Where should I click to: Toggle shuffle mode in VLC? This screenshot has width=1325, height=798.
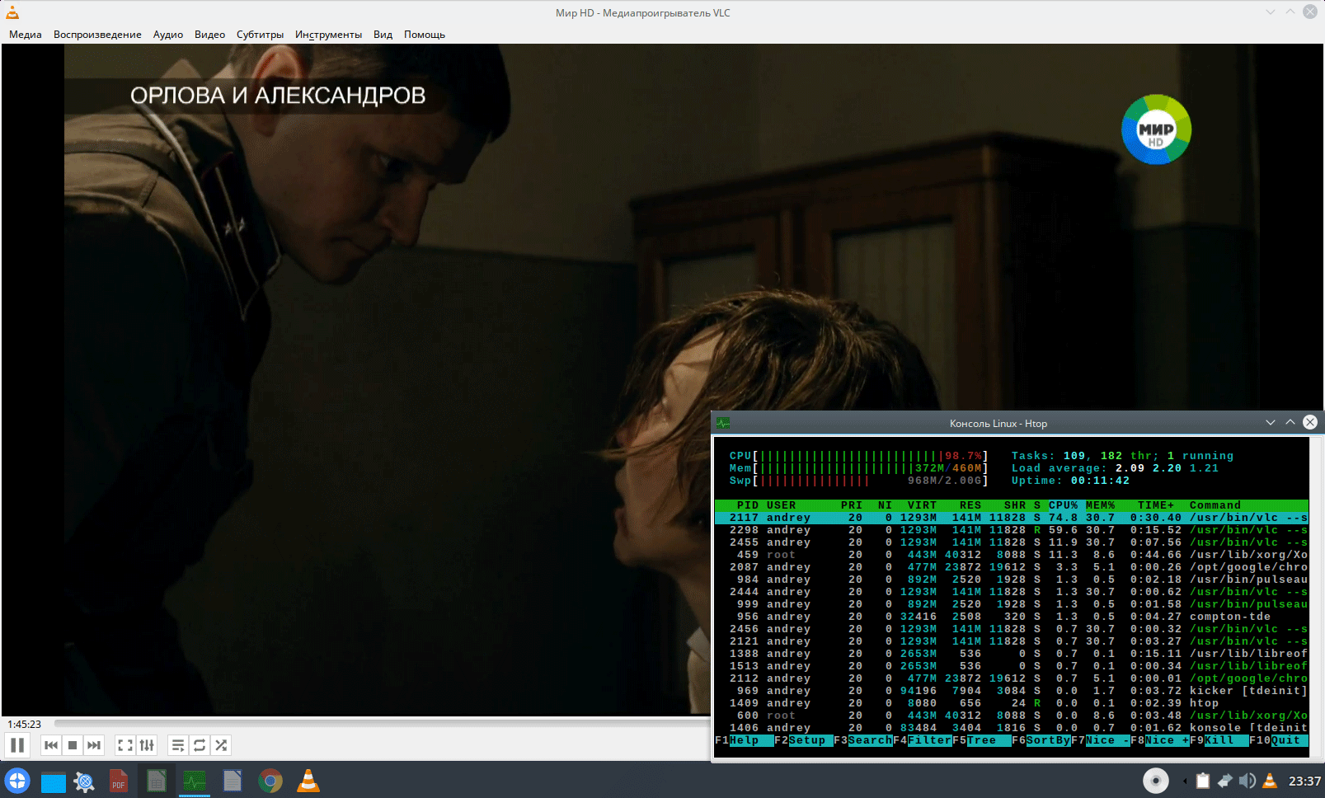click(221, 745)
